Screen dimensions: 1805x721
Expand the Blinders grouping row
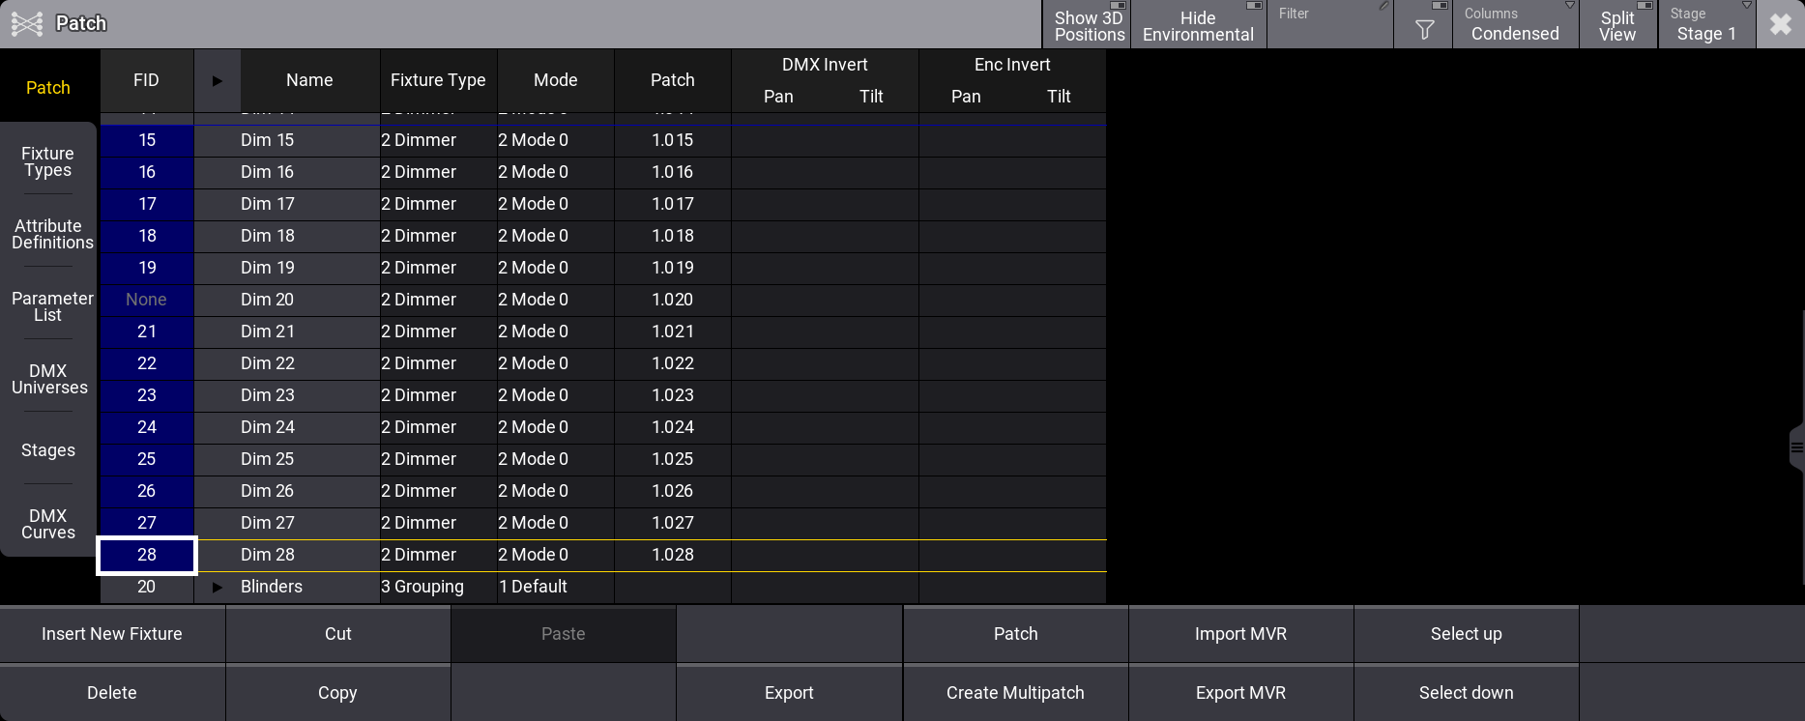click(x=218, y=587)
